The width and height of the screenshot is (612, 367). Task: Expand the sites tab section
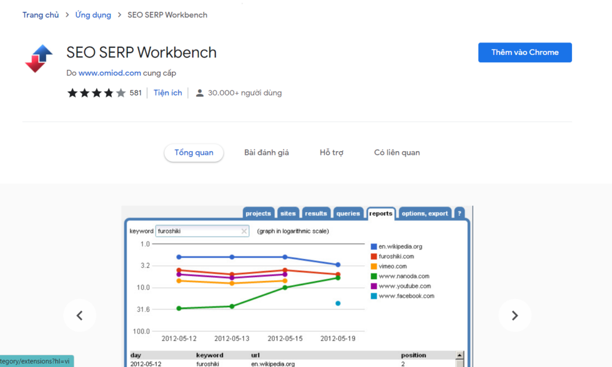(x=288, y=213)
